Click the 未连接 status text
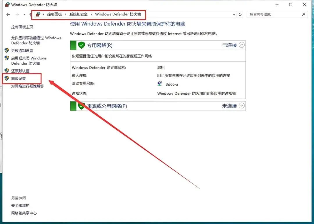Image resolution: width=314 pixels, height=224 pixels. click(229, 106)
